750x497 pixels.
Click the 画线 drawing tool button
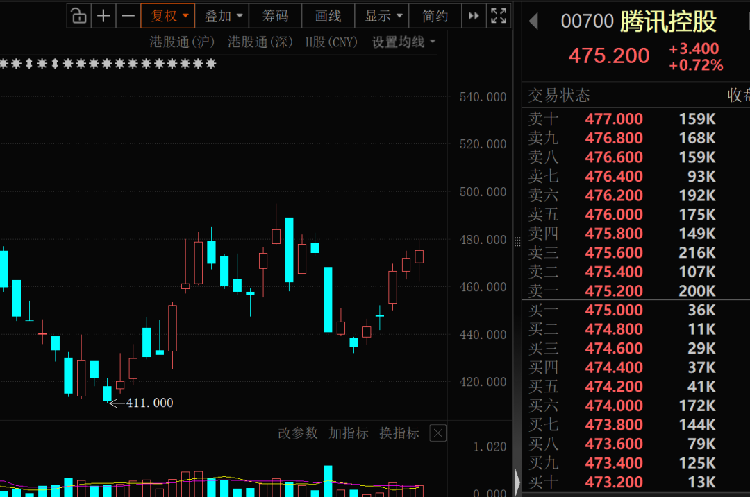click(x=328, y=16)
